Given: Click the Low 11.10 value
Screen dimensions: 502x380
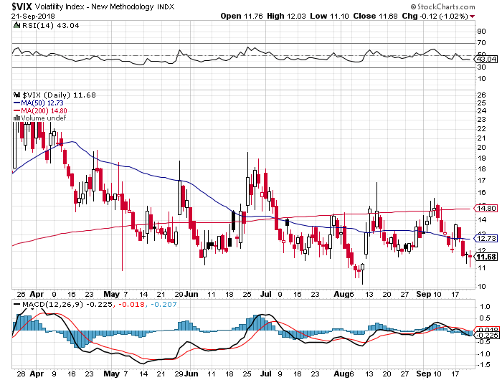Looking at the screenshot, I should coord(329,16).
